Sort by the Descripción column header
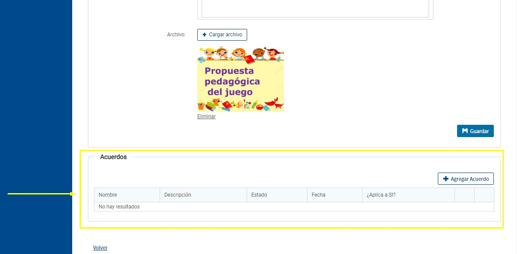Viewport: 517px width, 254px height. tap(178, 195)
